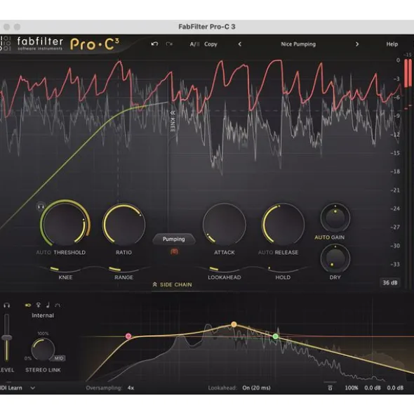
Task: Click the red icon below Pumping
Action: (174, 251)
